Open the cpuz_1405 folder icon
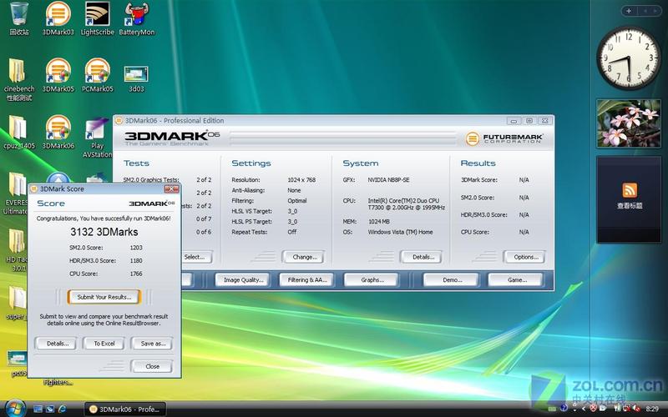 pyautogui.click(x=18, y=133)
